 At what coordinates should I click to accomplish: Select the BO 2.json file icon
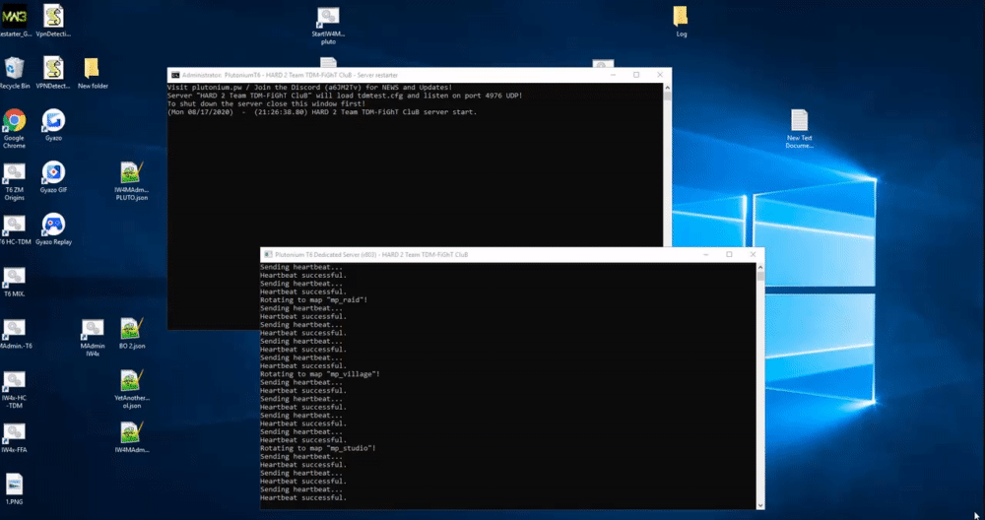131,334
